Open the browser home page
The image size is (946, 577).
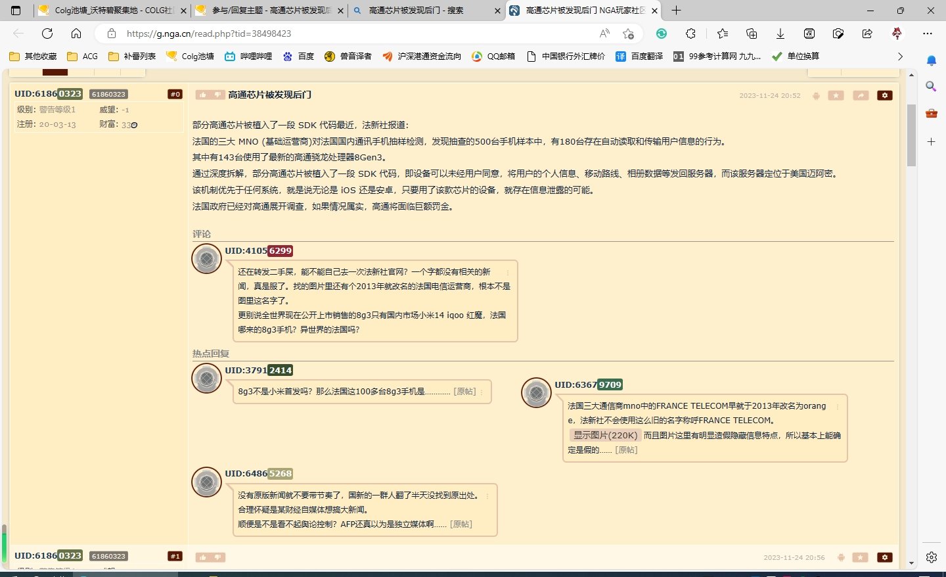76,34
